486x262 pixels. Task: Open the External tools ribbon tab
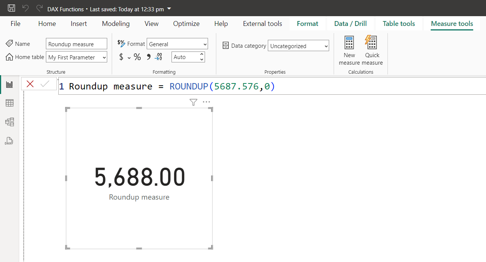click(262, 23)
